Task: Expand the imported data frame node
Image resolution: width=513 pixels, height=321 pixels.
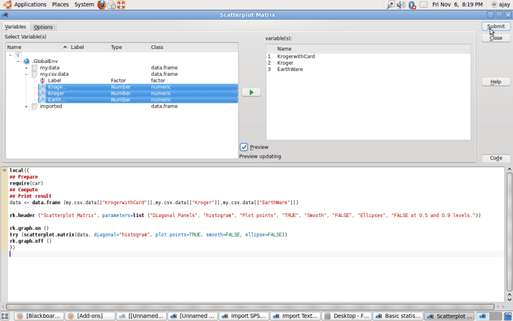Action: click(x=26, y=106)
